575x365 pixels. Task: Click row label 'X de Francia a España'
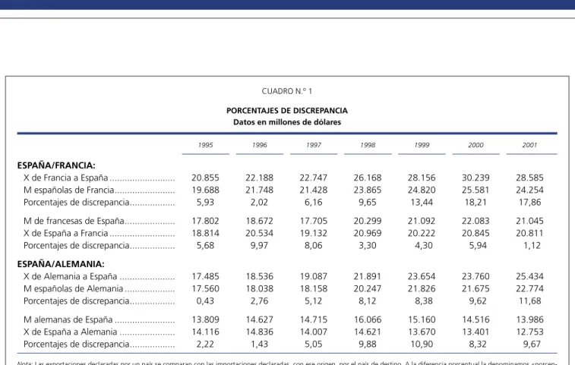(65, 178)
